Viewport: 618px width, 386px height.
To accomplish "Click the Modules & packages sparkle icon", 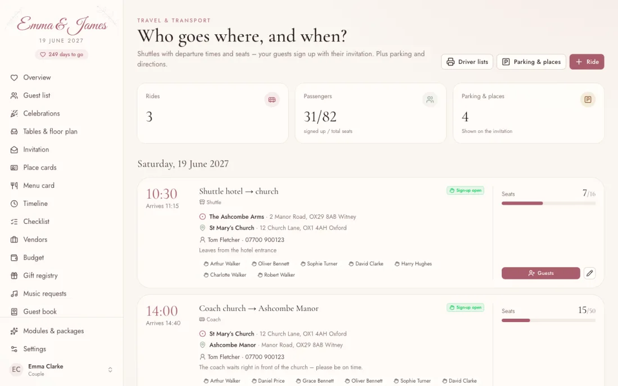I will pyautogui.click(x=14, y=331).
